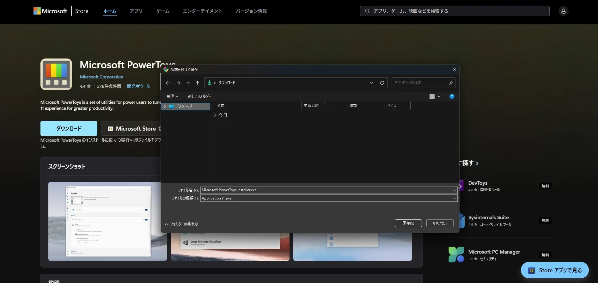The width and height of the screenshot is (598, 283).
Task: Sort by the 更新日時 column
Action: click(x=311, y=106)
